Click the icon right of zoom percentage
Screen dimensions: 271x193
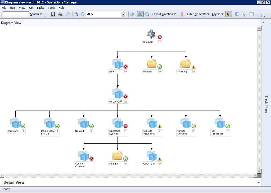[x=132, y=14]
